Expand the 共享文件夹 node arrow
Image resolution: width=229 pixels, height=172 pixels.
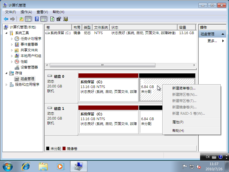tap(12, 50)
